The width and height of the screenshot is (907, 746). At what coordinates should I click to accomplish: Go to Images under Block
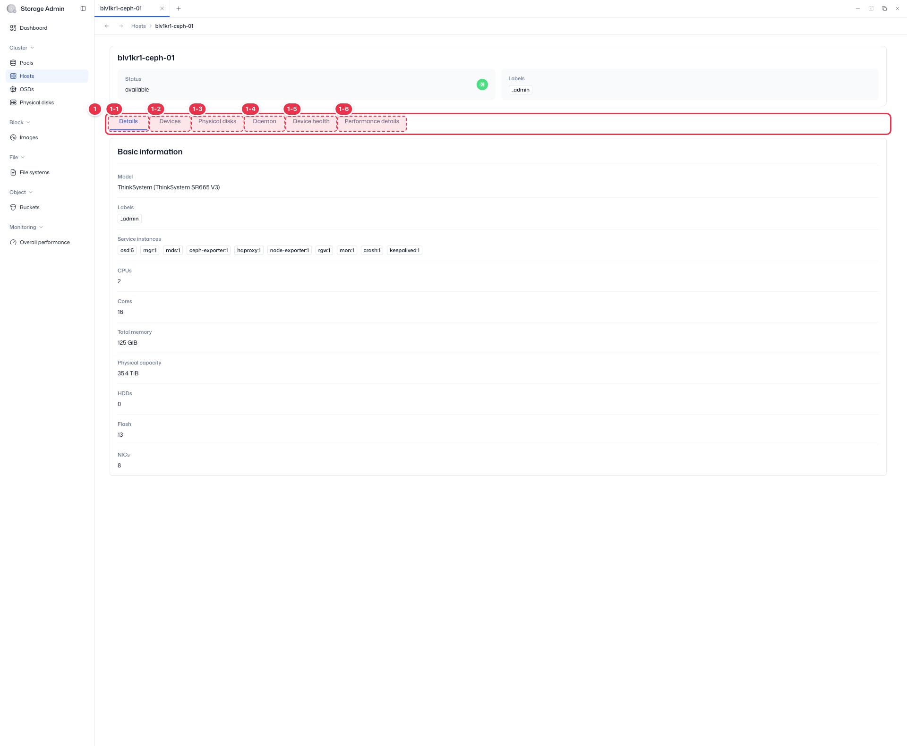[x=47, y=137]
